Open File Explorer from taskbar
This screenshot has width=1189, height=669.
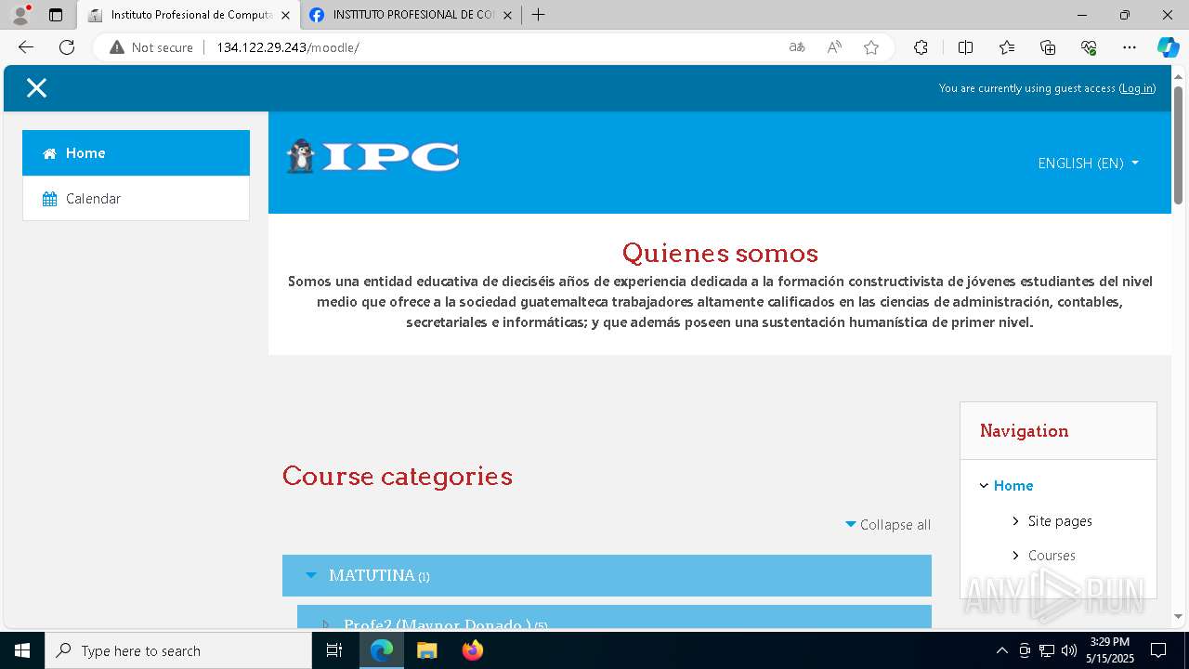click(x=426, y=650)
